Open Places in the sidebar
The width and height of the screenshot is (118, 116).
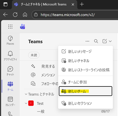(x=10, y=40)
